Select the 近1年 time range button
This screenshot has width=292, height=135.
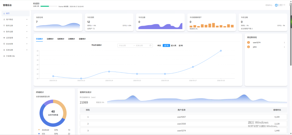(181, 45)
